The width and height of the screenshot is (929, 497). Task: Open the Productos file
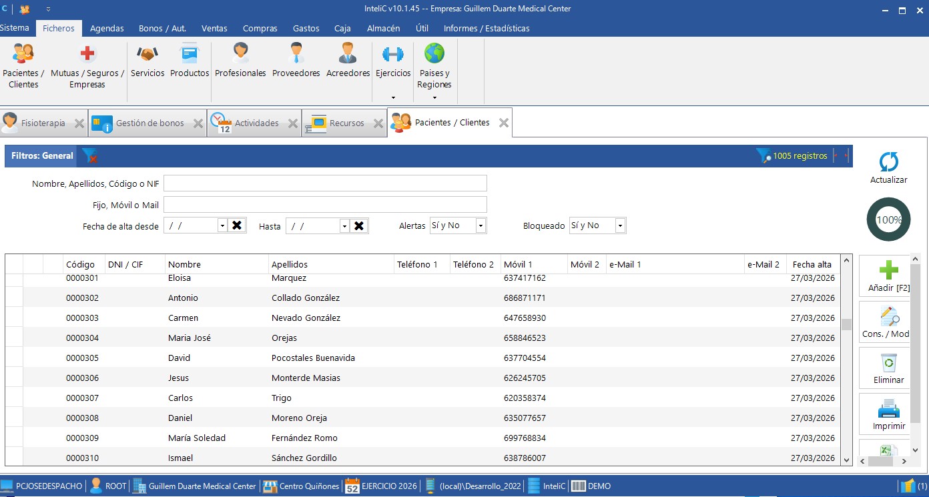(x=190, y=61)
